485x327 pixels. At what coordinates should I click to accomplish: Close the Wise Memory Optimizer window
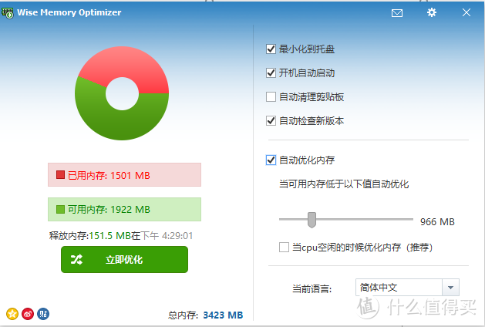(466, 12)
